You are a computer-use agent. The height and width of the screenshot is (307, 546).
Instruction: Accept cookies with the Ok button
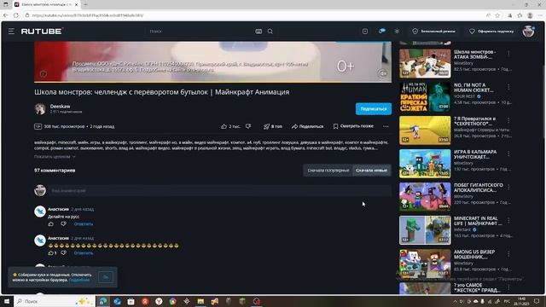(x=106, y=277)
